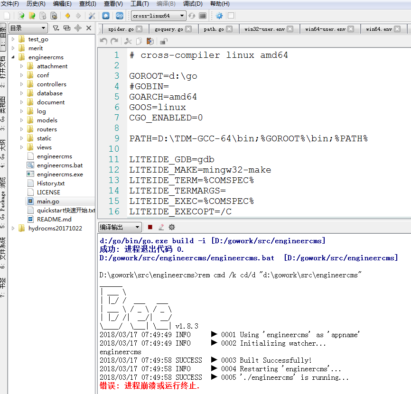Select README.md in the project tree

pyautogui.click(x=53, y=219)
